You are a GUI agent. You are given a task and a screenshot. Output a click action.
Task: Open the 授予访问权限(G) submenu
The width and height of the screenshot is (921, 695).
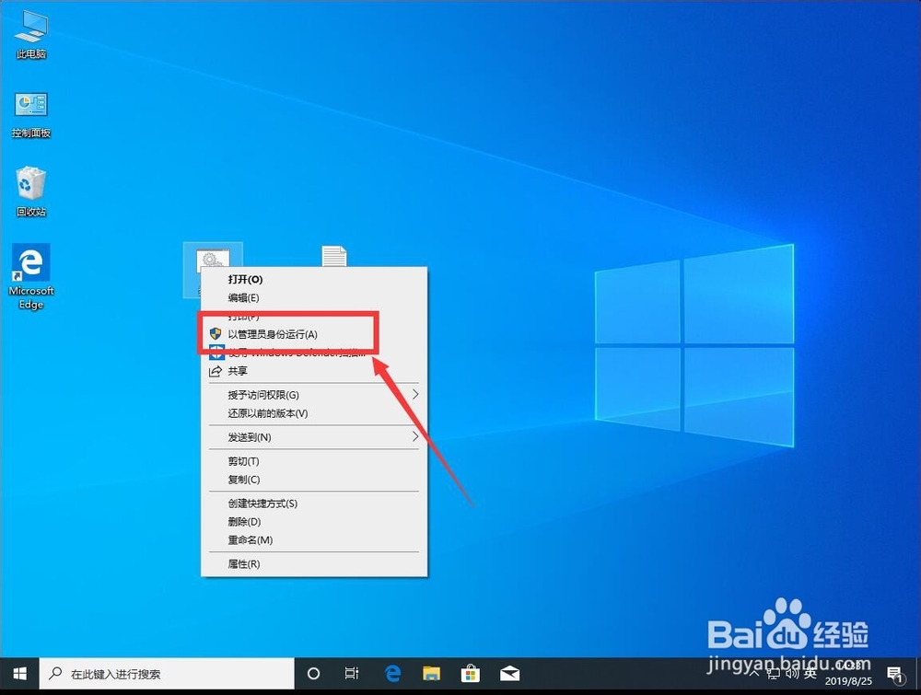(314, 395)
